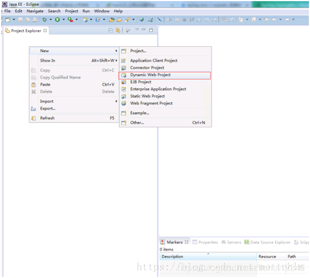
Task: Choose Web Fragment Project
Action: 165,103
